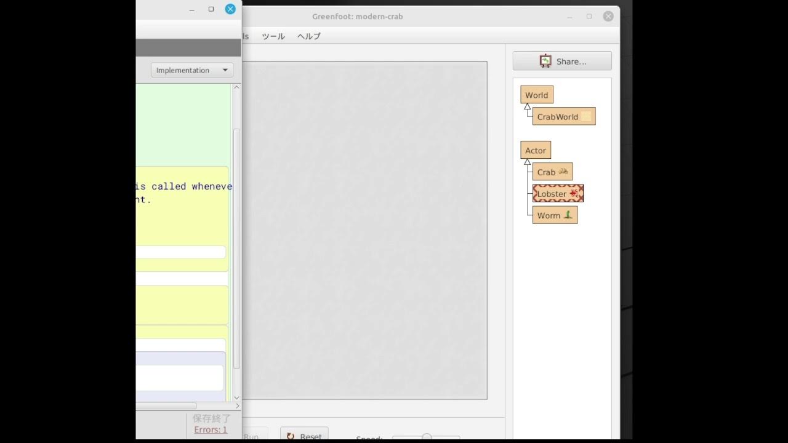
Task: Open the ツール menu
Action: click(273, 36)
